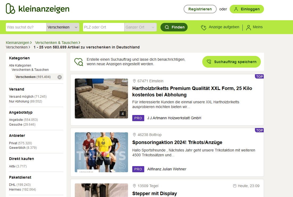
Task: Click the Stepper listing thumbnail
Action: pyautogui.click(x=101, y=190)
